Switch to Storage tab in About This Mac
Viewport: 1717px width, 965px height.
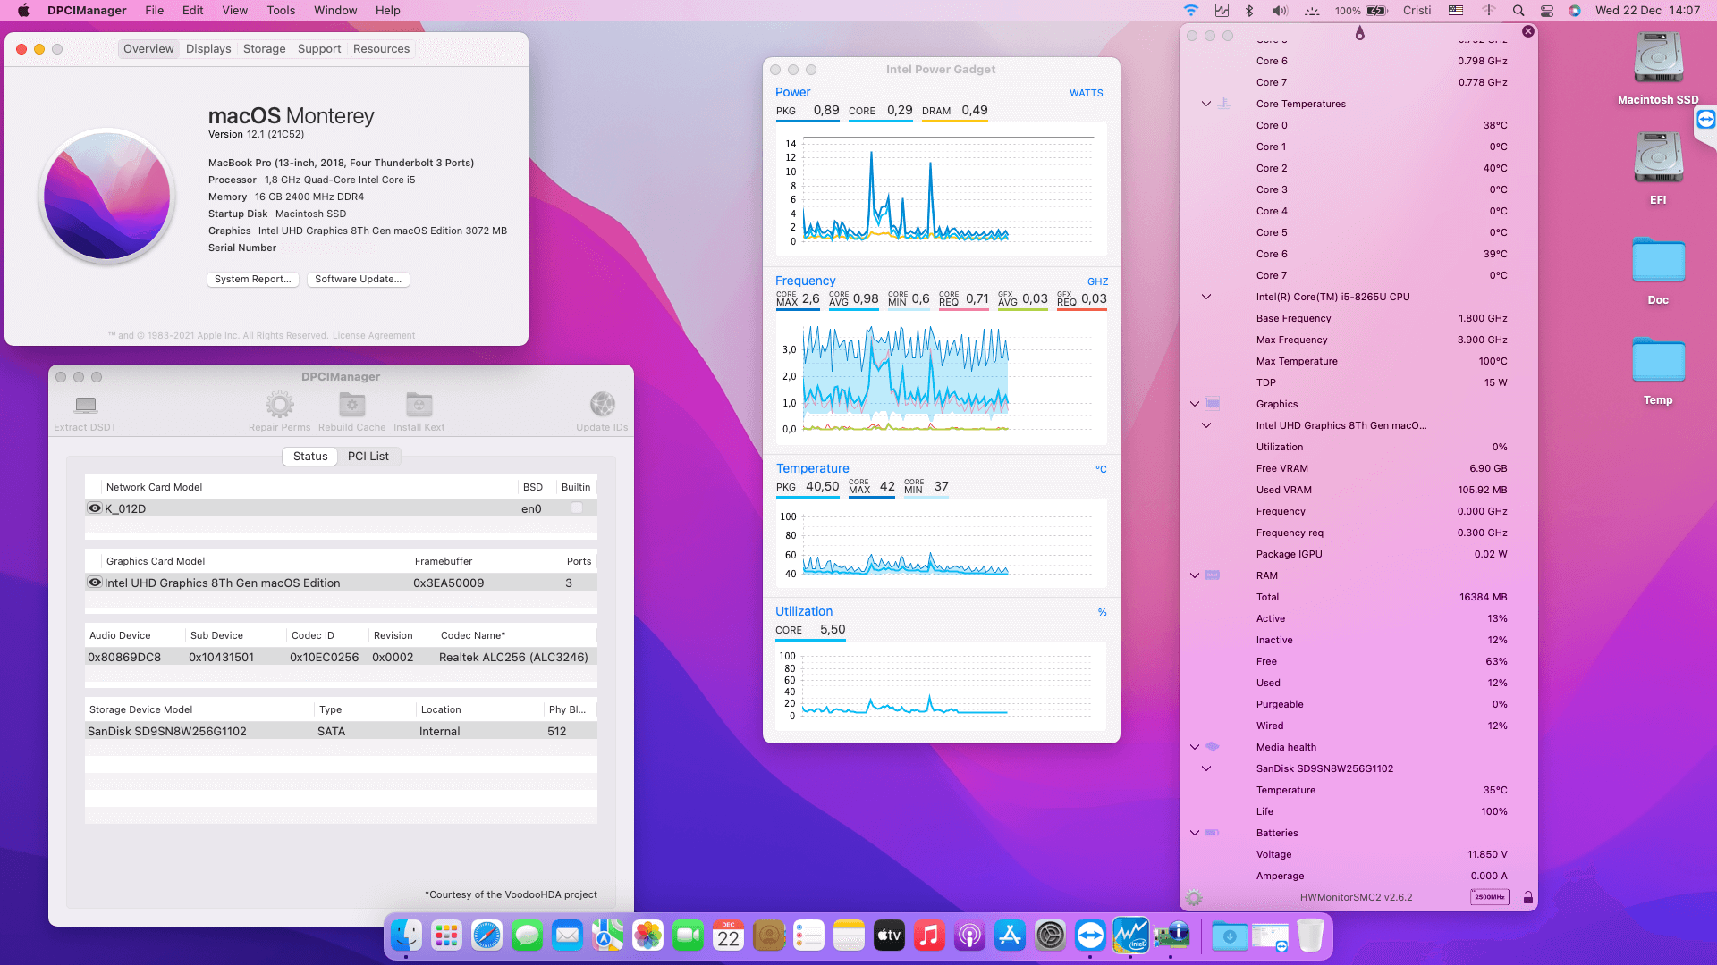pos(265,49)
